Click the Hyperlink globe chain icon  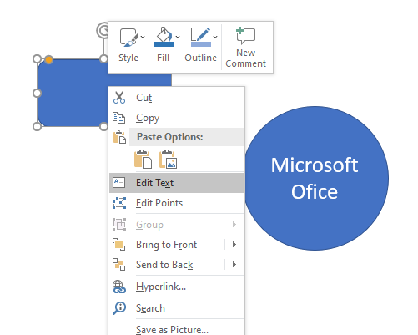119,287
